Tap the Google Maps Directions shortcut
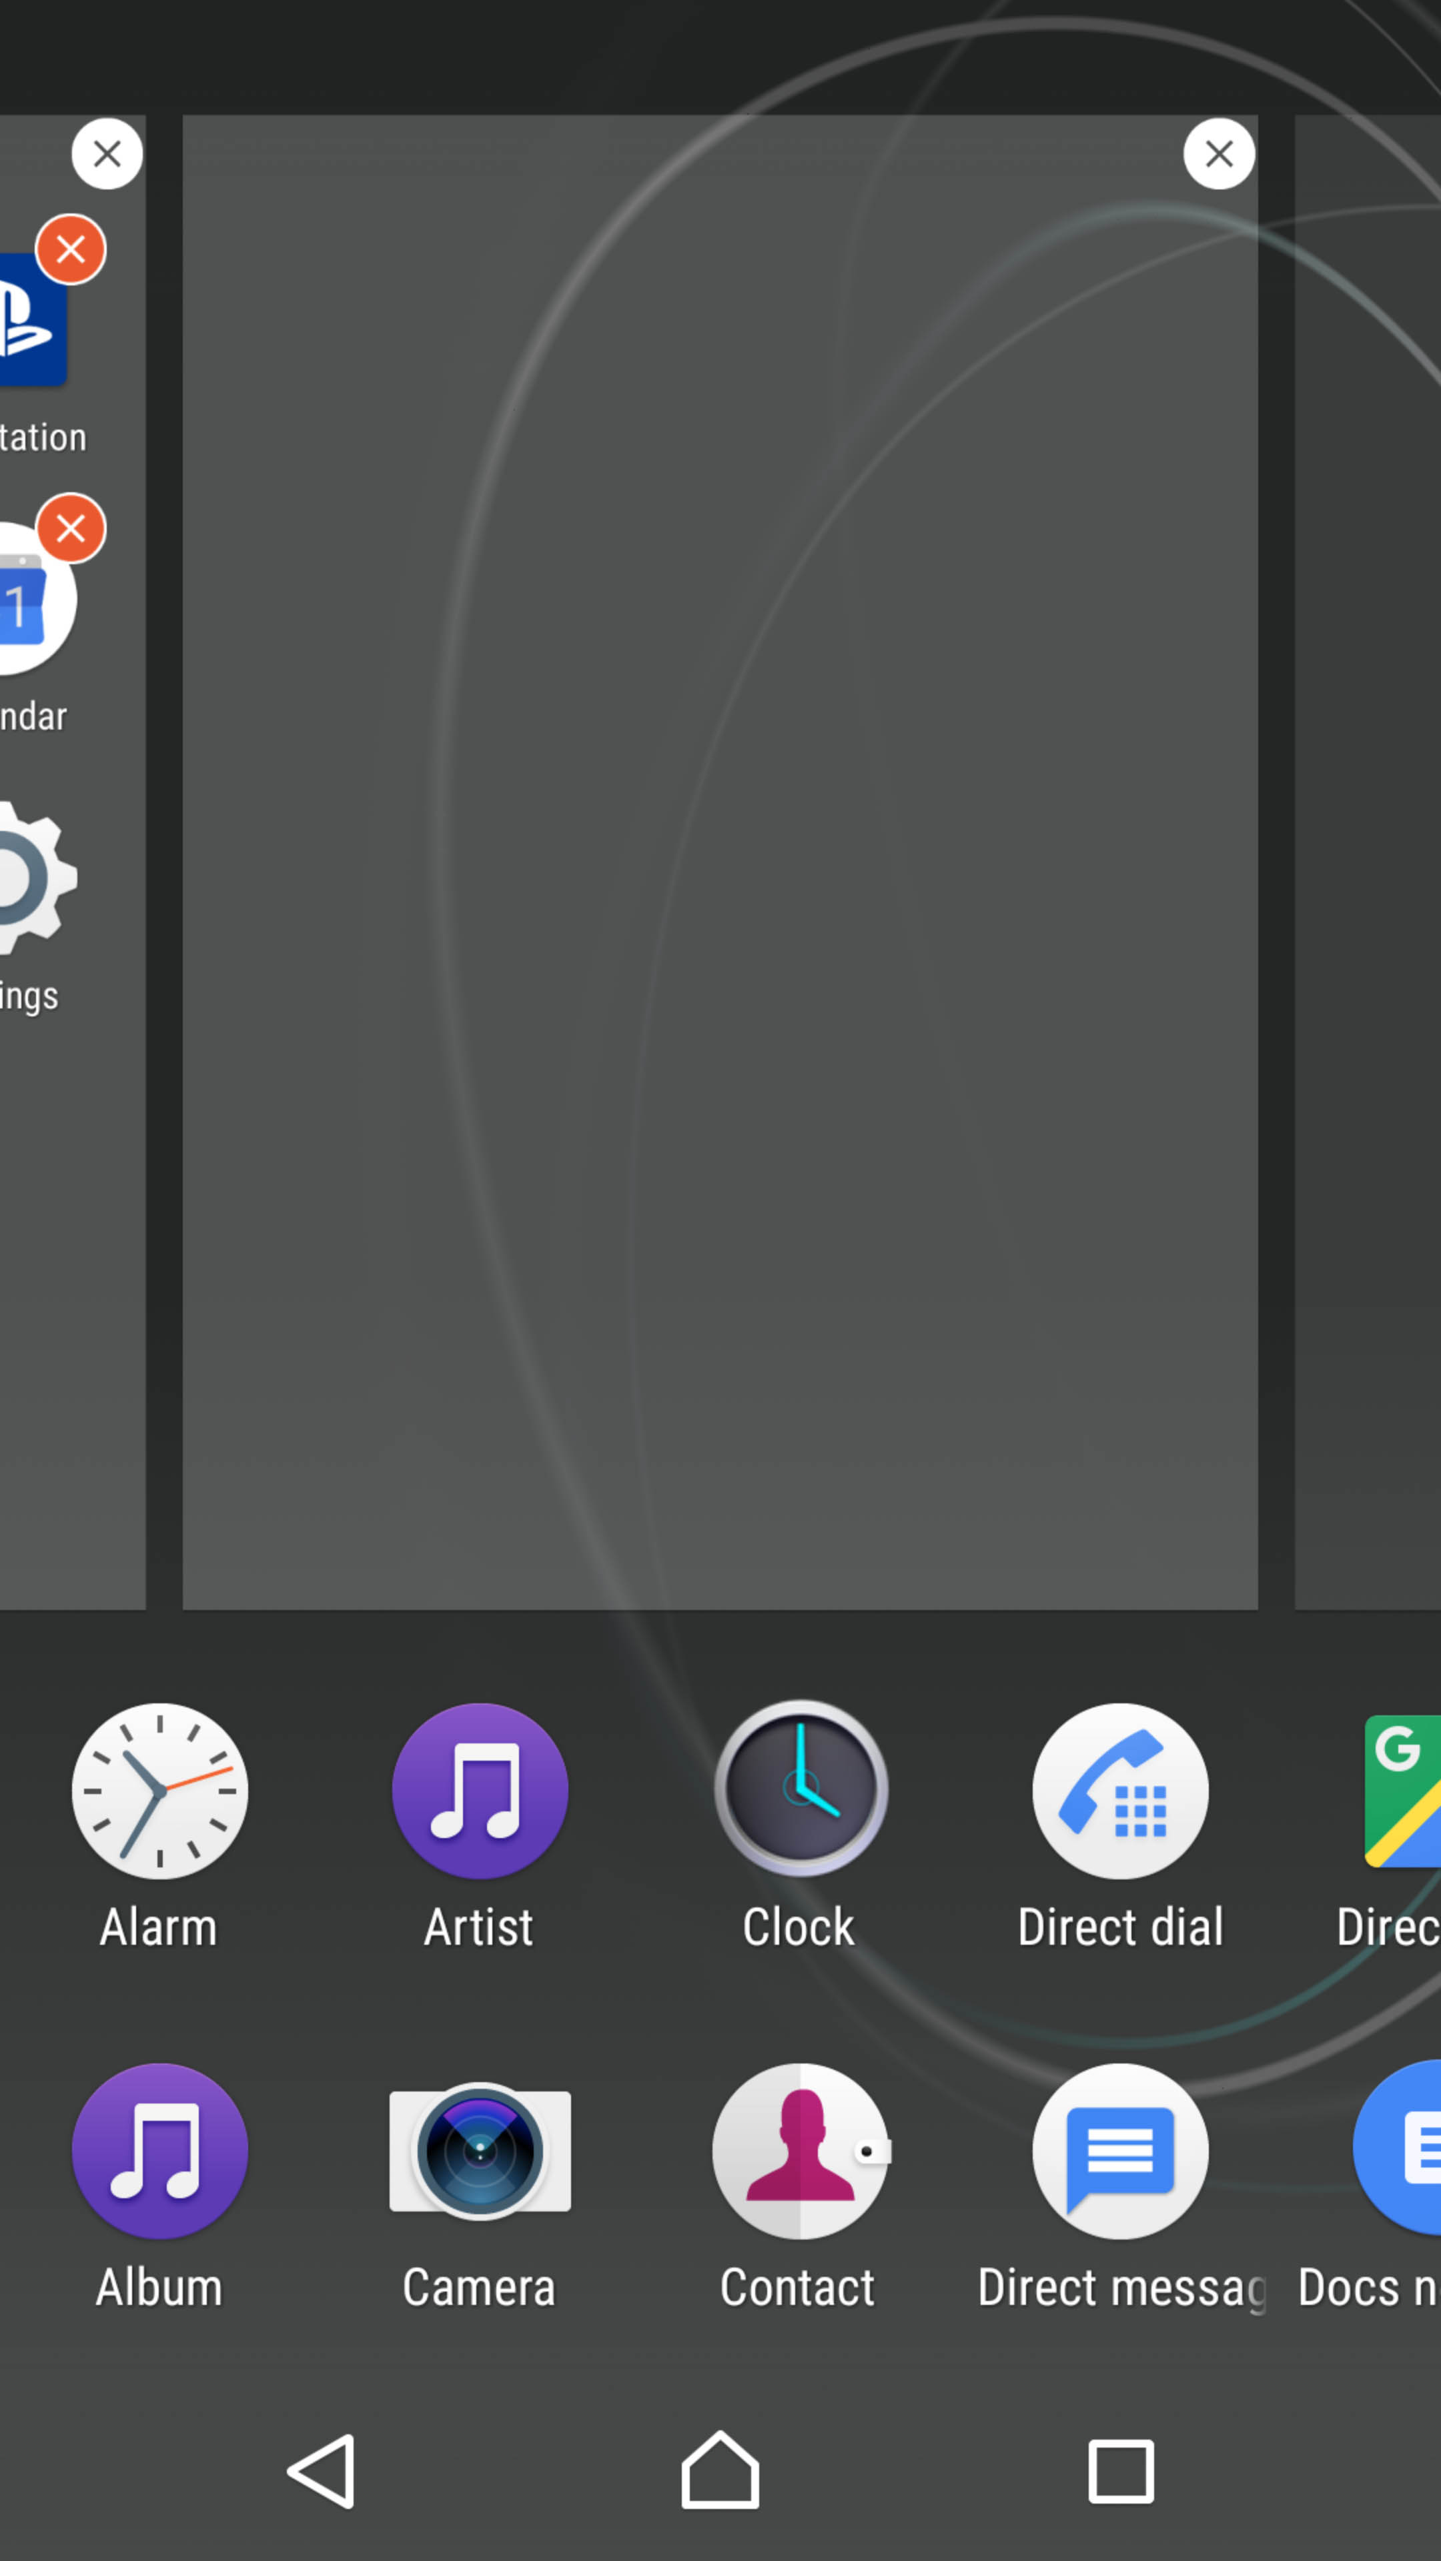 1402,1791
